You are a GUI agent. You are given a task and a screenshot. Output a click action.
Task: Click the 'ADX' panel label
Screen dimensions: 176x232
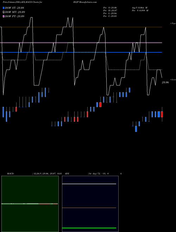click(x=67, y=174)
